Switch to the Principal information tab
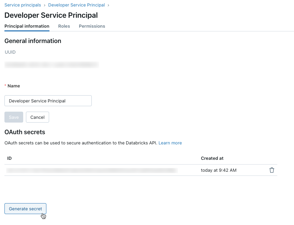The height and width of the screenshot is (225, 294). (27, 26)
